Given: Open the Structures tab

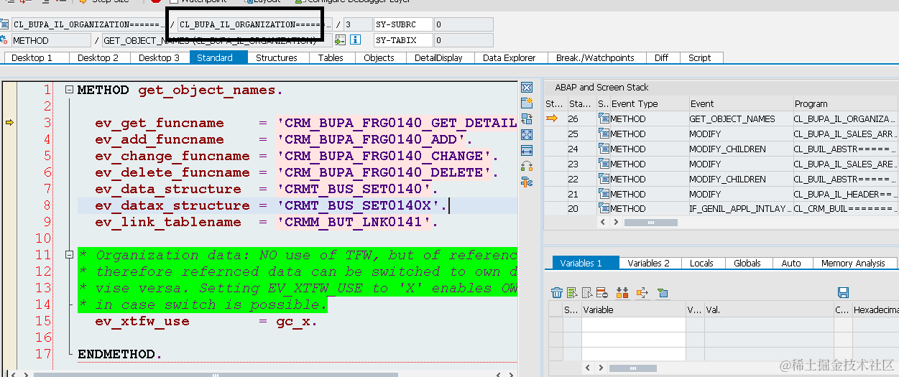Looking at the screenshot, I should tap(277, 57).
